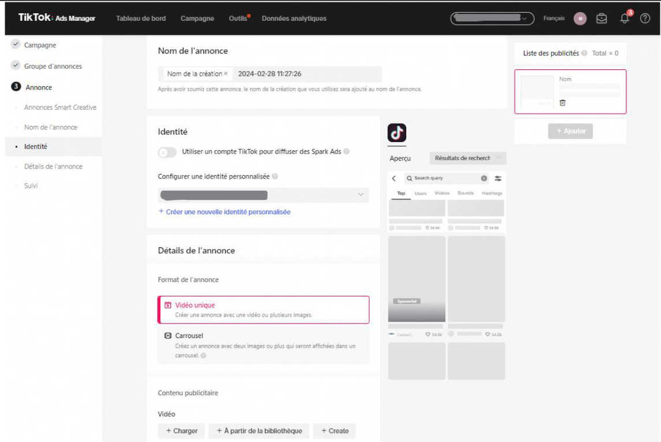Select the Vidéo unique ad format
This screenshot has width=661, height=442.
[263, 310]
